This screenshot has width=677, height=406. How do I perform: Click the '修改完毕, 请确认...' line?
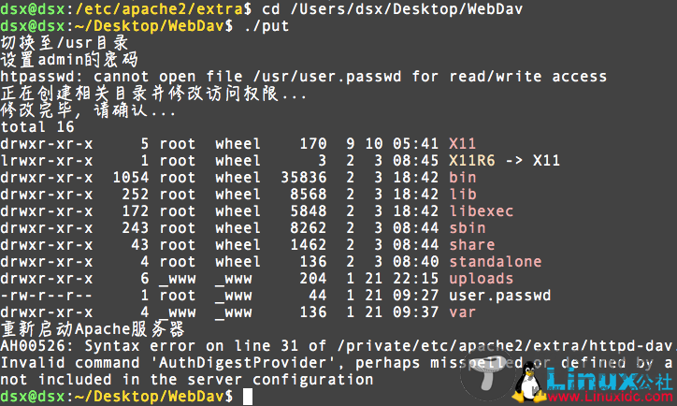point(88,110)
